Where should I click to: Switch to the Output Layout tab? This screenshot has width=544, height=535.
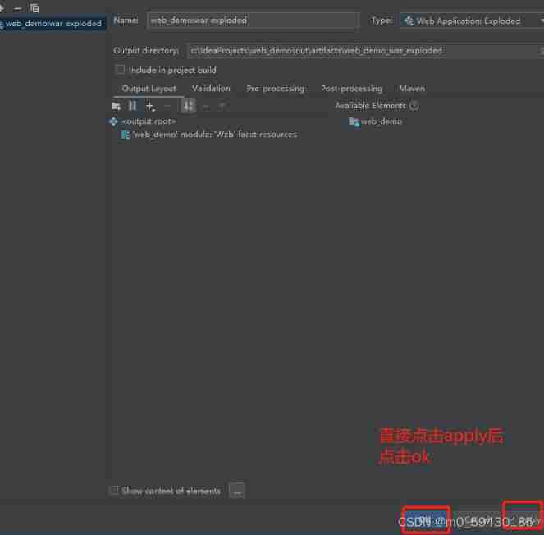click(x=149, y=89)
